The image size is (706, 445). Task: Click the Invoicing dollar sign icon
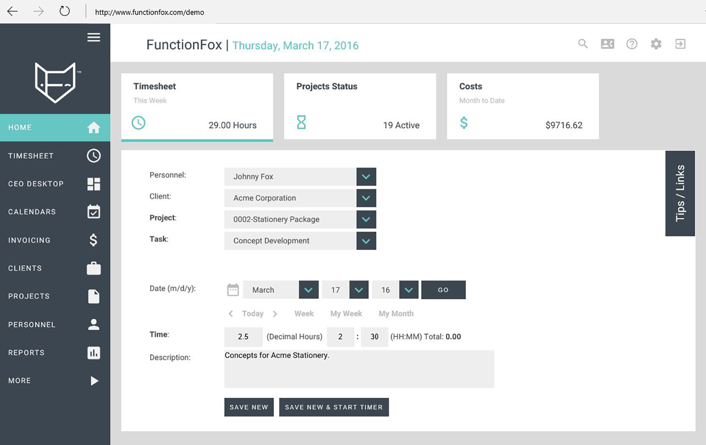coord(94,240)
